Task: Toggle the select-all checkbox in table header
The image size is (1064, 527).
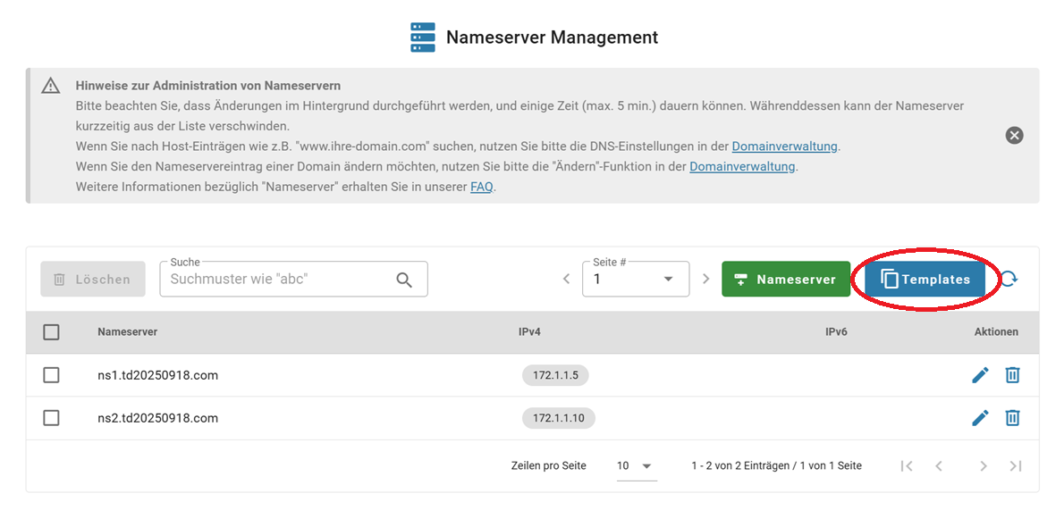Action: pos(51,332)
